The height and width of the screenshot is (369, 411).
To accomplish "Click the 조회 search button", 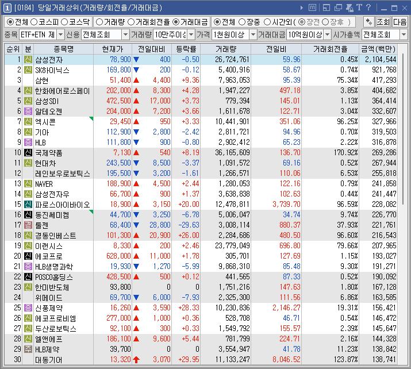I will [x=383, y=22].
